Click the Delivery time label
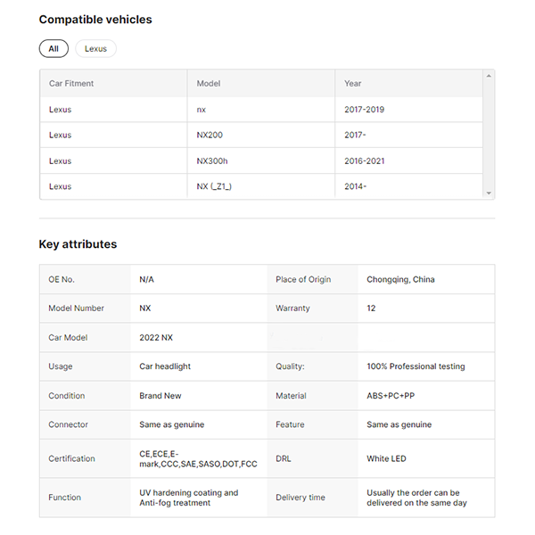The height and width of the screenshot is (535, 535). 300,498
